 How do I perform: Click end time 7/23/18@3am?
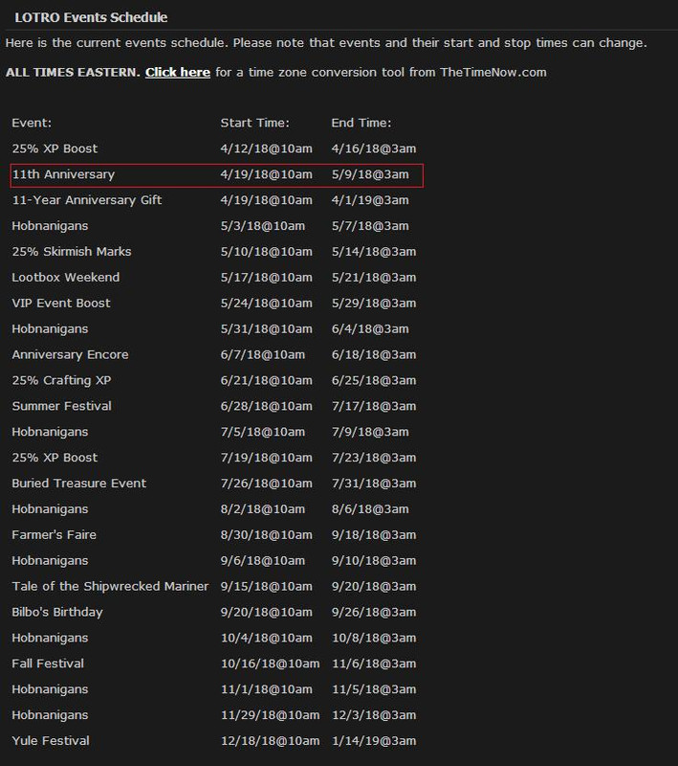point(374,458)
